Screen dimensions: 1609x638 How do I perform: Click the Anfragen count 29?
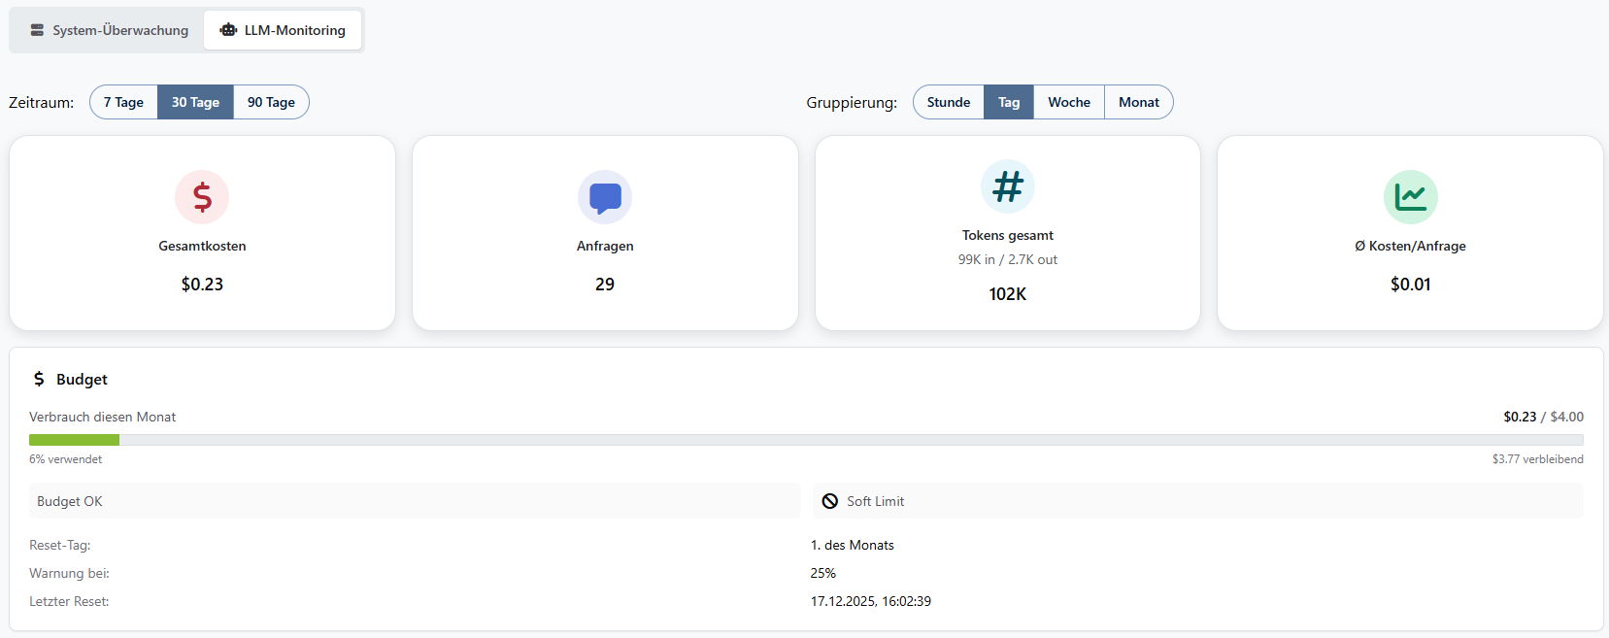(605, 285)
